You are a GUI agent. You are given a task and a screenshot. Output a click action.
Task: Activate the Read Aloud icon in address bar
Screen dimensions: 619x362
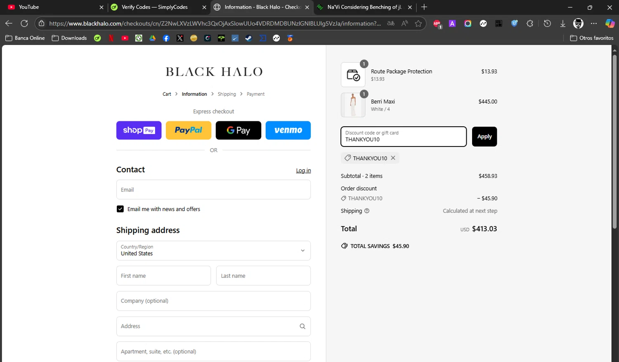coord(405,24)
